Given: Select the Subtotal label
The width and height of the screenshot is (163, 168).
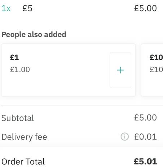Looking at the screenshot, I should point(18,118).
